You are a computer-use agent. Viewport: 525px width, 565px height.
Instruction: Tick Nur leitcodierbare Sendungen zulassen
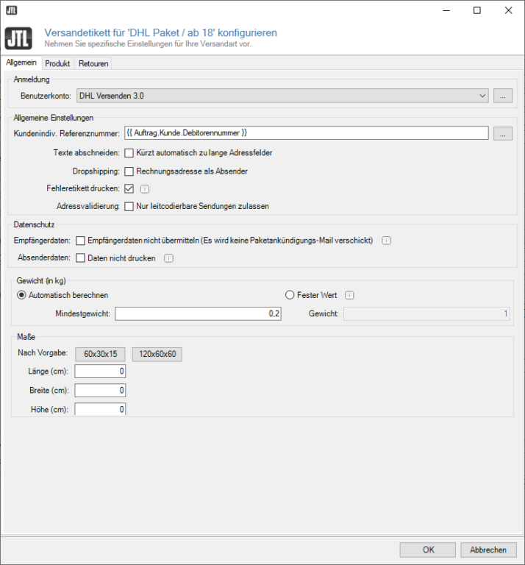click(129, 206)
